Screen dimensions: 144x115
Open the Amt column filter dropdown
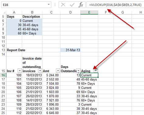click(58, 70)
